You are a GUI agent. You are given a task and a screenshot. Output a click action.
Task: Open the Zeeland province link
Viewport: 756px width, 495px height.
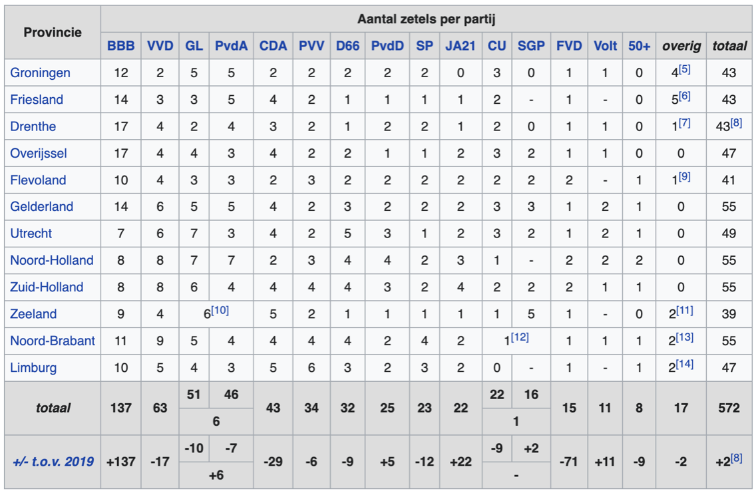(x=33, y=314)
